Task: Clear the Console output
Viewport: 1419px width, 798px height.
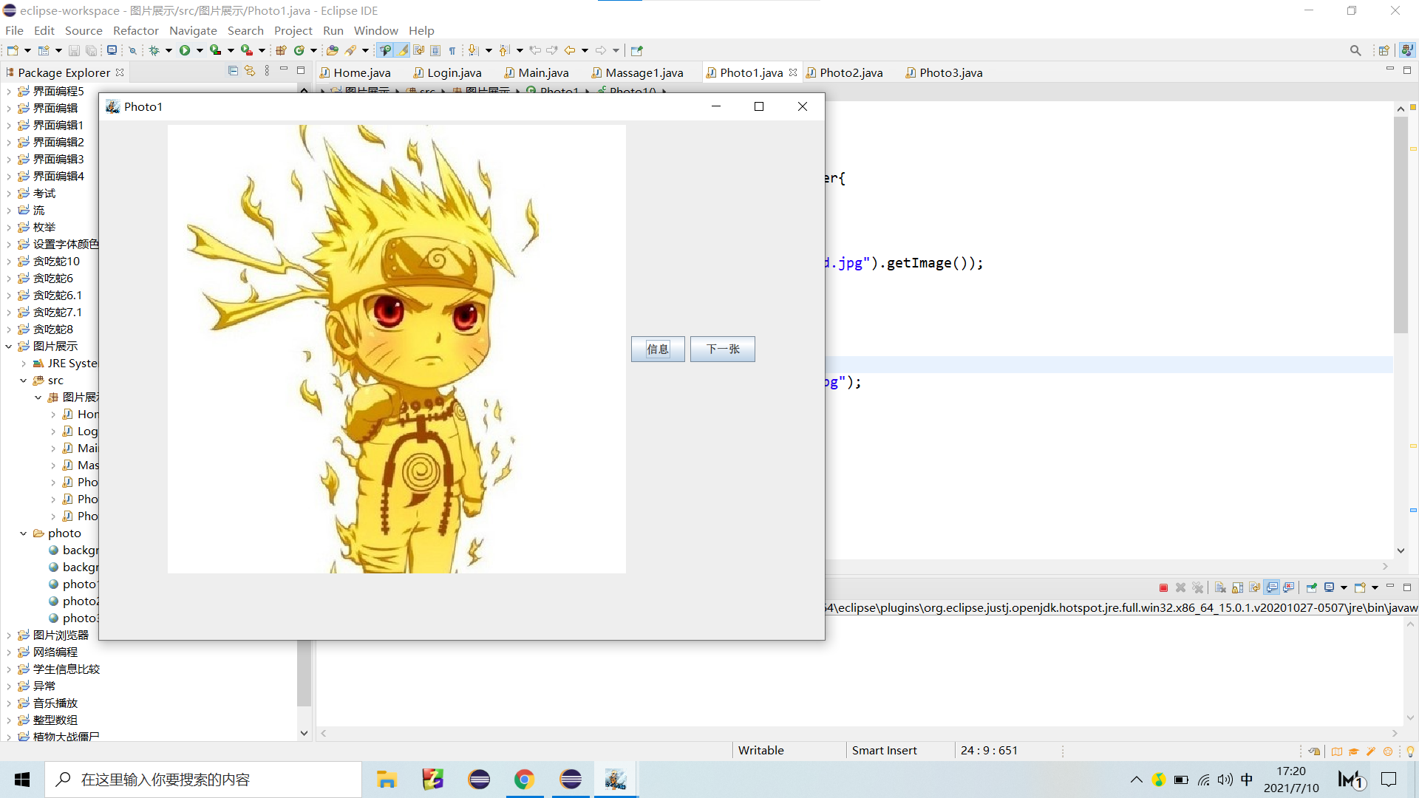Action: pos(1221,587)
